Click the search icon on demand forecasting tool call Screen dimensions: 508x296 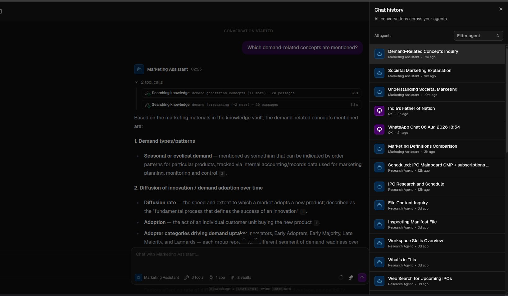(148, 105)
